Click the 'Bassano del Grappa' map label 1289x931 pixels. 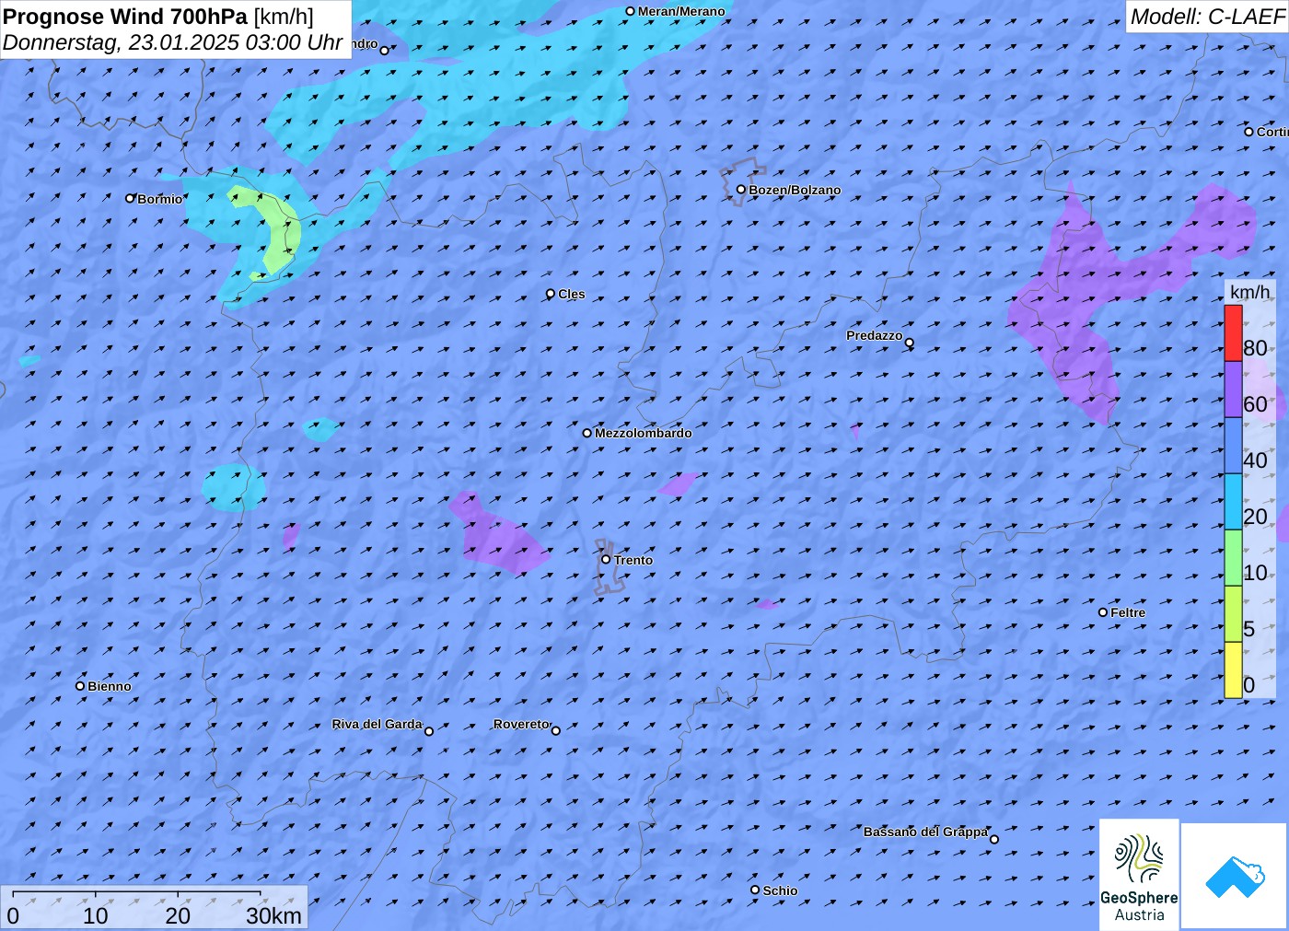click(x=925, y=832)
